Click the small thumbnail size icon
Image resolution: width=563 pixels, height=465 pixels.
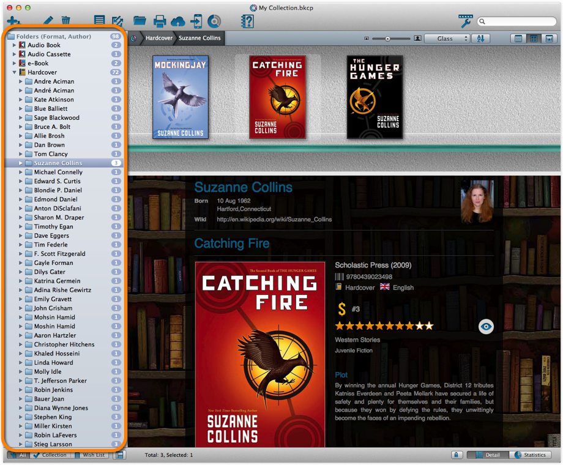[366, 39]
